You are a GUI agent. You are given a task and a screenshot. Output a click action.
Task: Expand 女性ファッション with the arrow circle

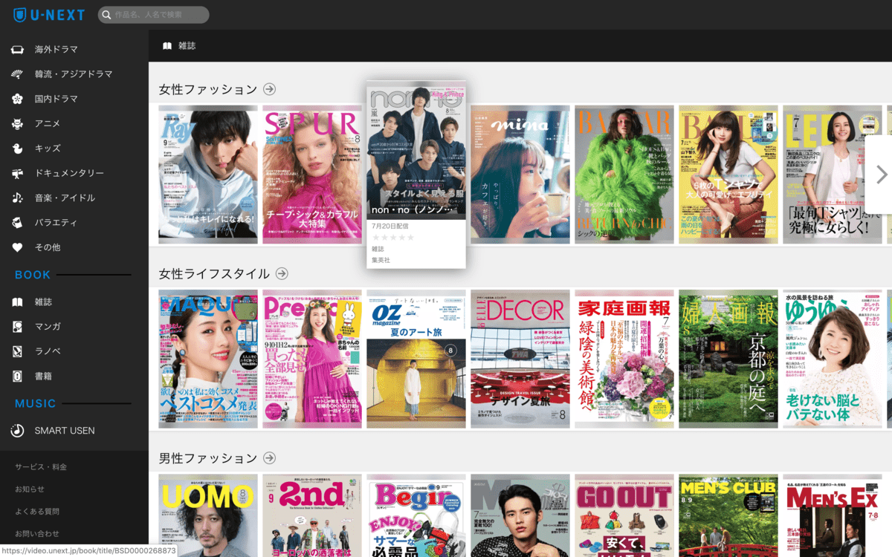[269, 89]
